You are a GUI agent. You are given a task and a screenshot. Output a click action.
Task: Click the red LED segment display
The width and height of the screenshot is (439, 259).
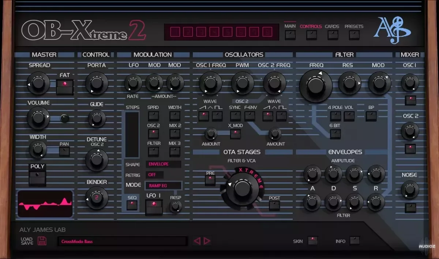[x=222, y=32]
